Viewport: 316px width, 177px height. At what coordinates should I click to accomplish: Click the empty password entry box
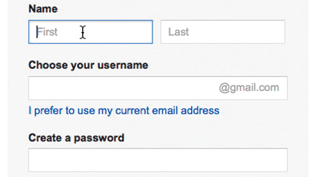click(158, 160)
